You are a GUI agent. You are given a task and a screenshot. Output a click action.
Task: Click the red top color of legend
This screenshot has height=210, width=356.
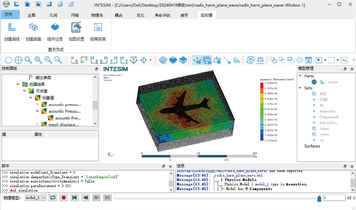point(262,85)
